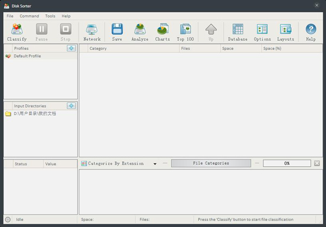Click the Space: status bar field
This screenshot has width=326, height=227.
(106, 219)
